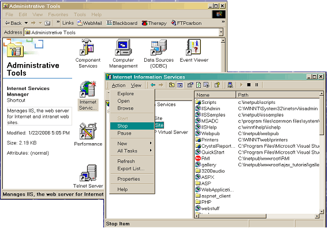Image resolution: width=329 pixels, height=228 pixels.
Task: Open the FTPcarbon link
Action: [186, 23]
